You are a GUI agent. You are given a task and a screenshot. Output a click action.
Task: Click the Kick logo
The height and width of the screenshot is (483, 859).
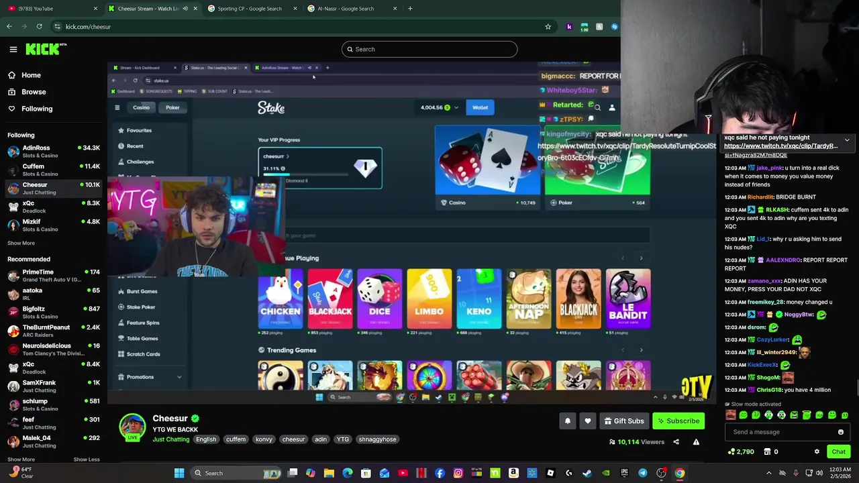click(x=46, y=49)
